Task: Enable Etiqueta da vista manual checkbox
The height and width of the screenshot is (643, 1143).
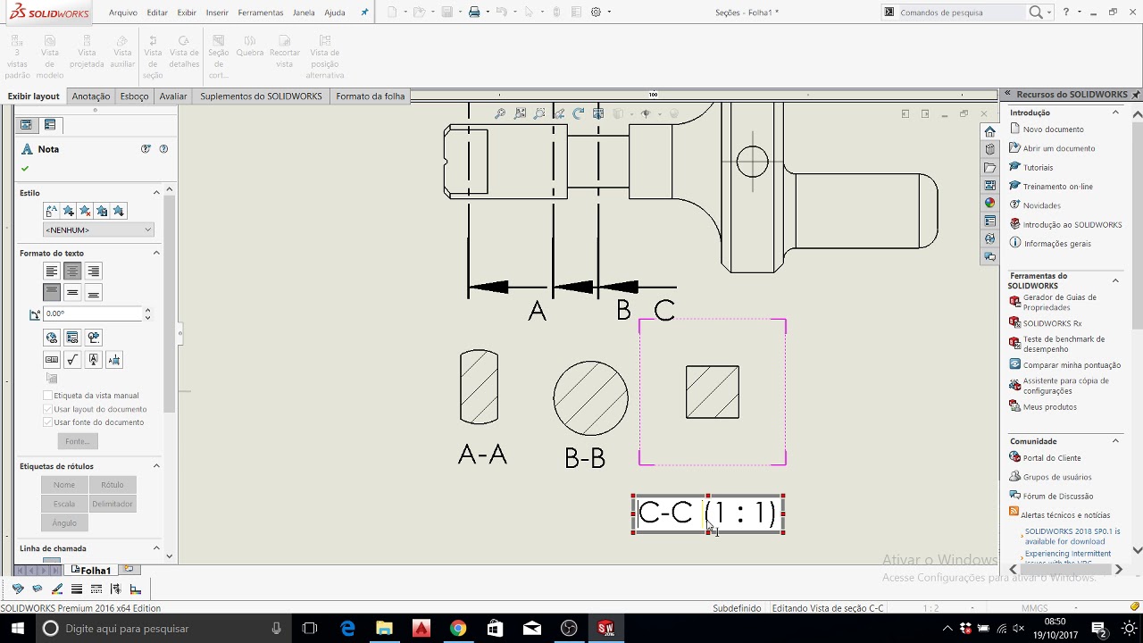Action: click(47, 396)
